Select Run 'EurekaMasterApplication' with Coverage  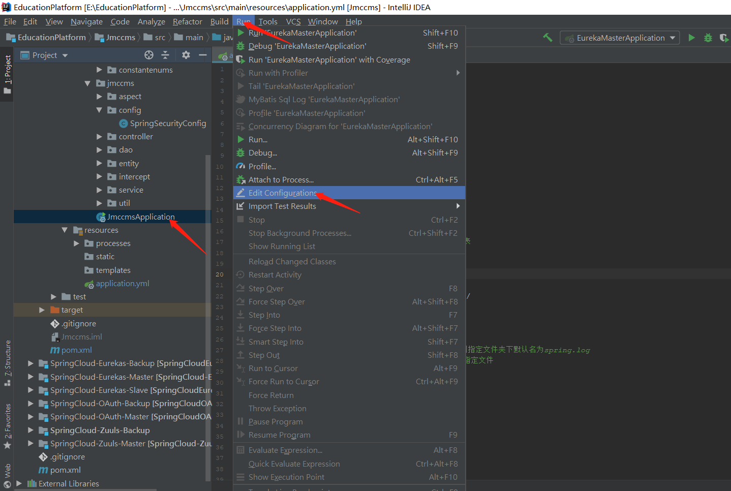(x=349, y=59)
